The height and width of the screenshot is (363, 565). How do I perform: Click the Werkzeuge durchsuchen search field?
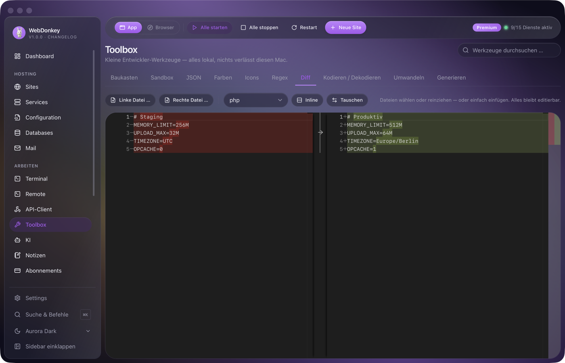pos(509,50)
